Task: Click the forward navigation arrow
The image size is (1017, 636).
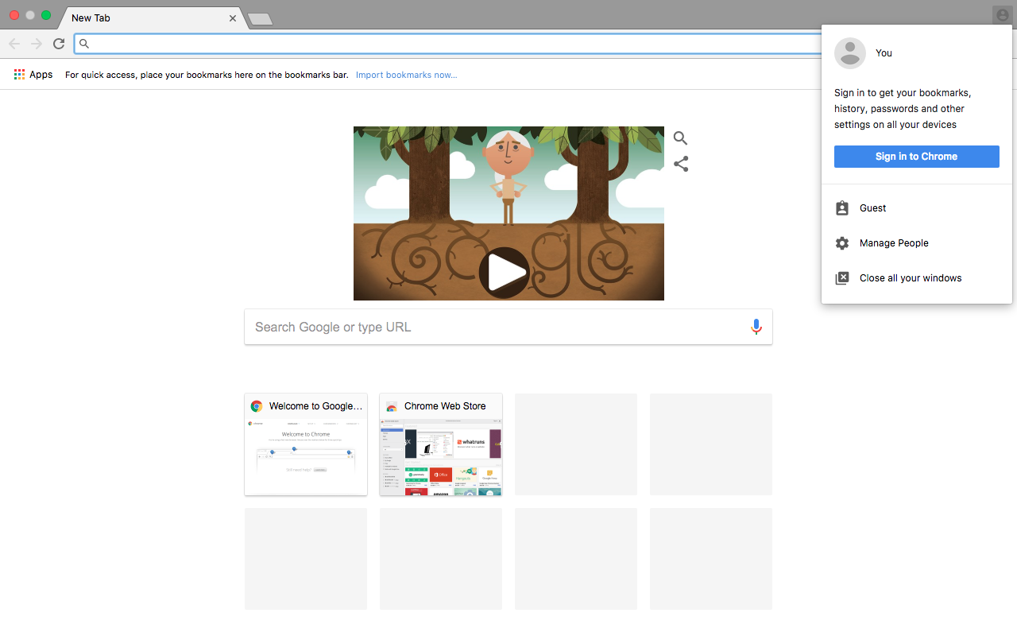Action: click(37, 44)
